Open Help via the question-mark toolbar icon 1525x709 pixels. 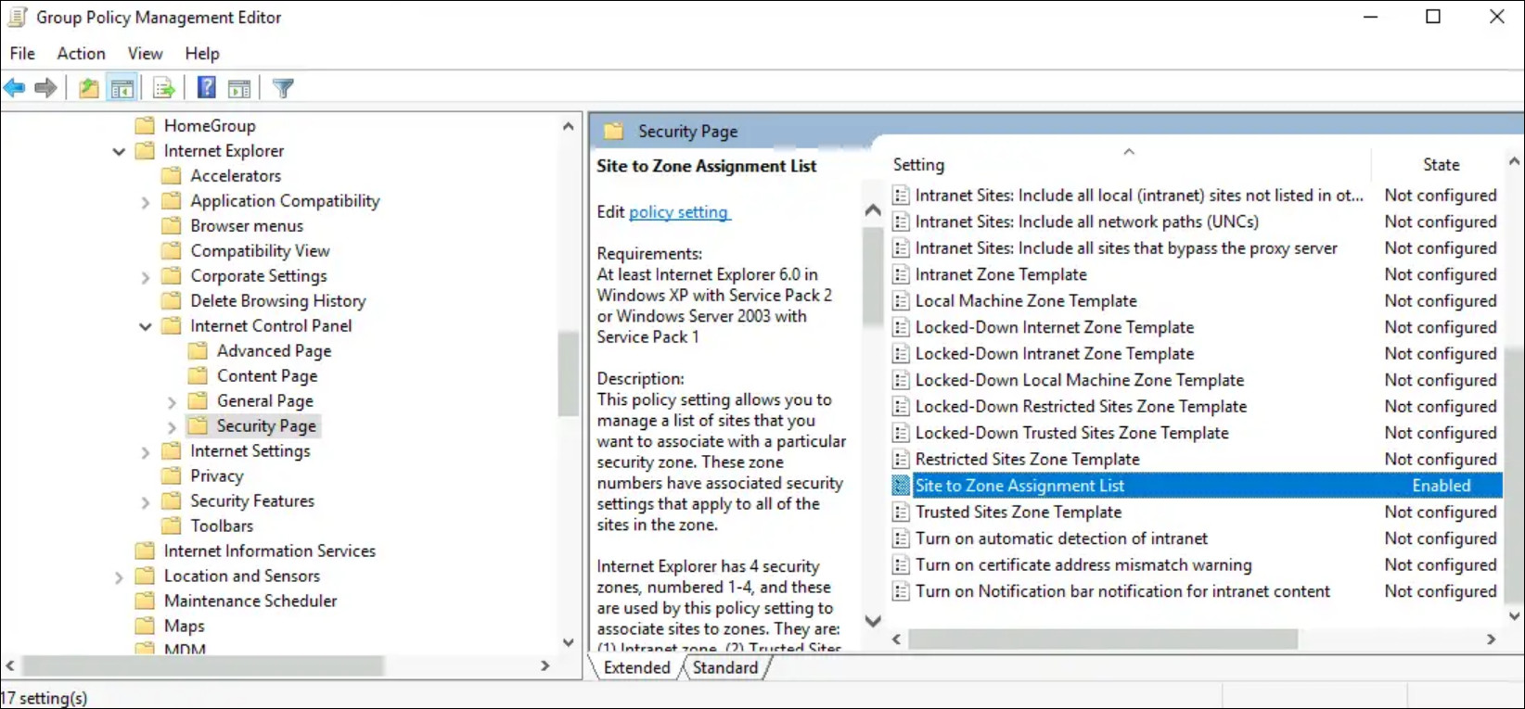click(207, 88)
